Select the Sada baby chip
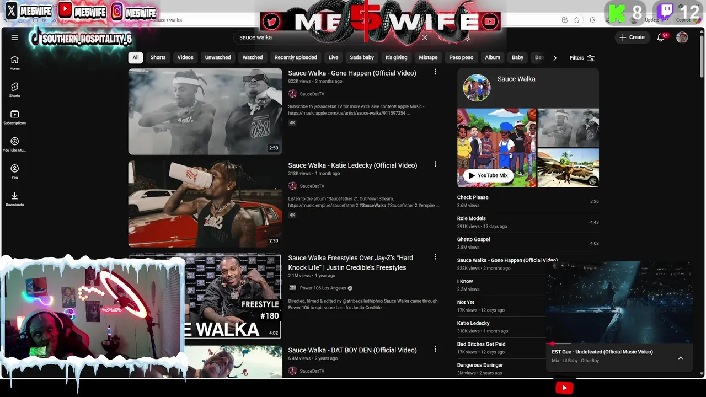 pyautogui.click(x=362, y=57)
